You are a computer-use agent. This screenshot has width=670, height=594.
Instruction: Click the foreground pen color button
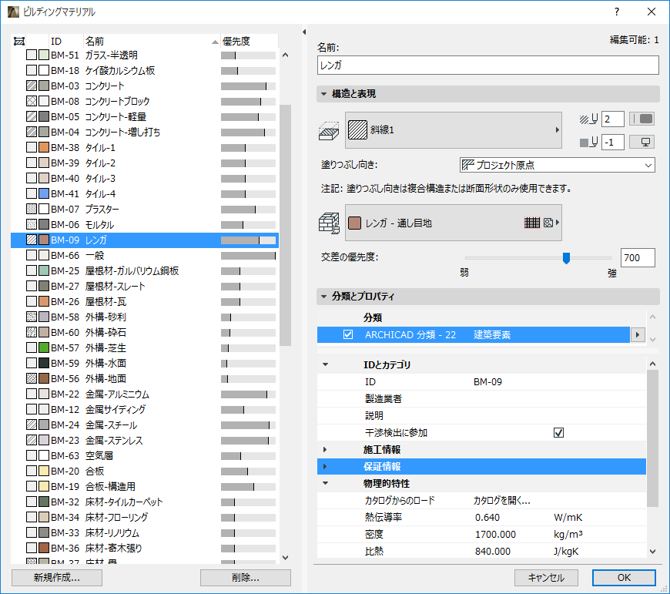pos(642,119)
